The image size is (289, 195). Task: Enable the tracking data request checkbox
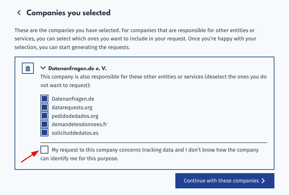click(x=44, y=150)
